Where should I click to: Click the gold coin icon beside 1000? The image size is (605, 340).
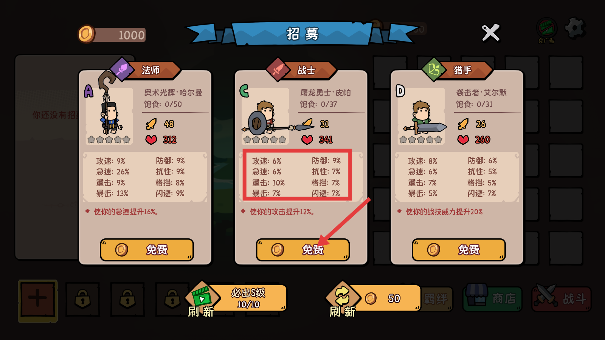pyautogui.click(x=86, y=34)
